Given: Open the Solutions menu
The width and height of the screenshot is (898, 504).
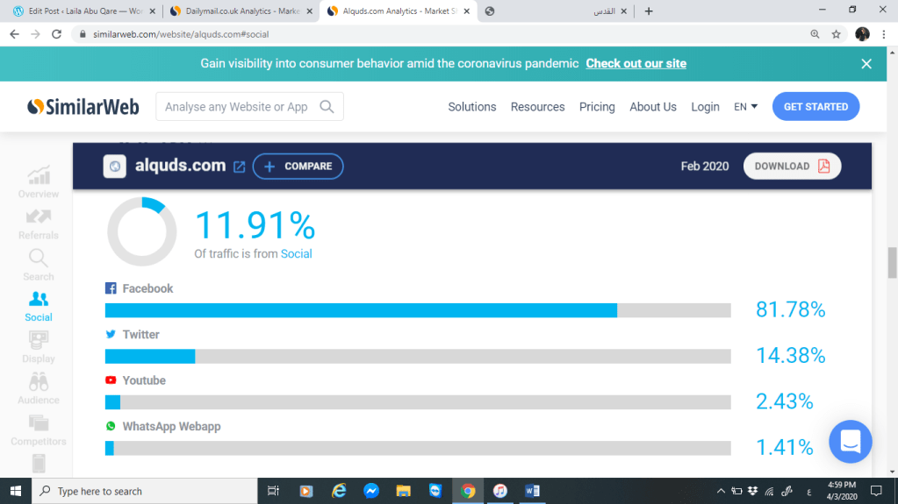Looking at the screenshot, I should tap(471, 107).
